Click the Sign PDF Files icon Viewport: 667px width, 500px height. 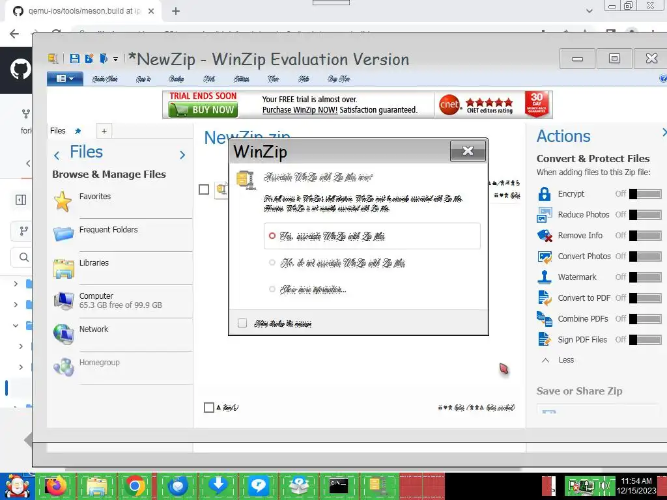[x=545, y=339]
